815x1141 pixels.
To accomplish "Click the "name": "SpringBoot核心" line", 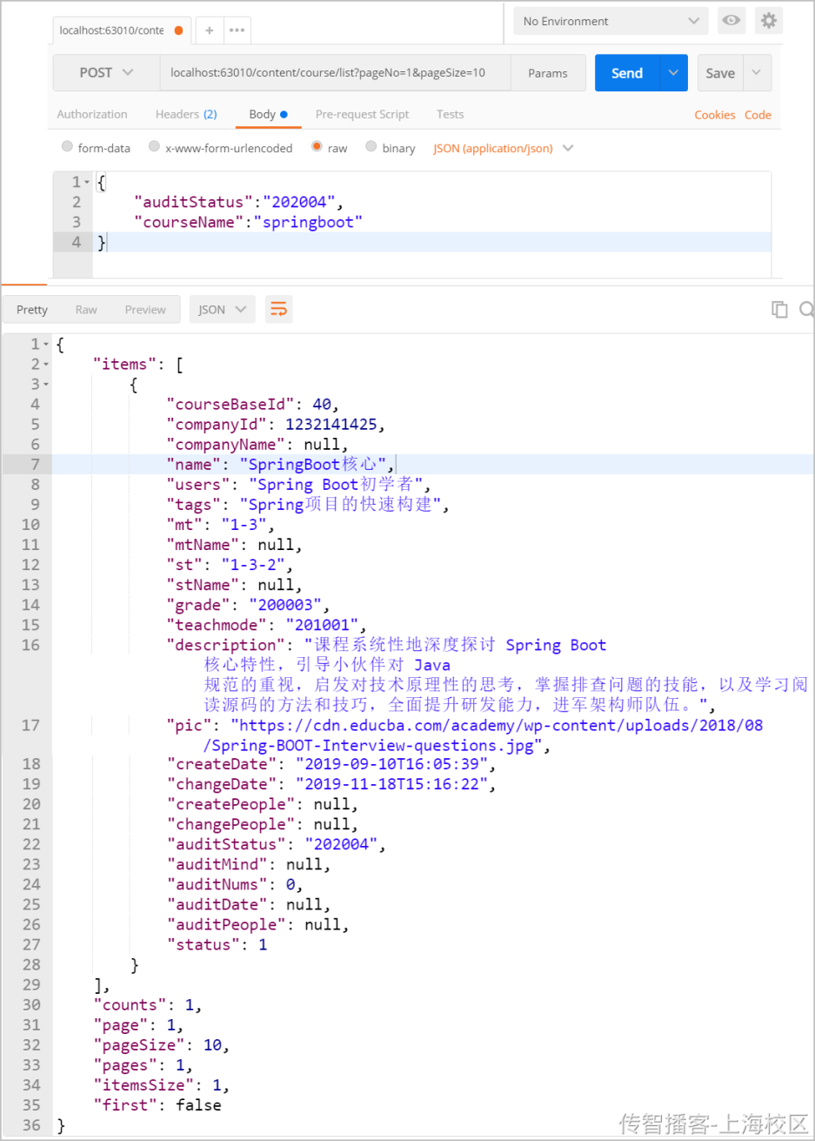I will [x=280, y=465].
